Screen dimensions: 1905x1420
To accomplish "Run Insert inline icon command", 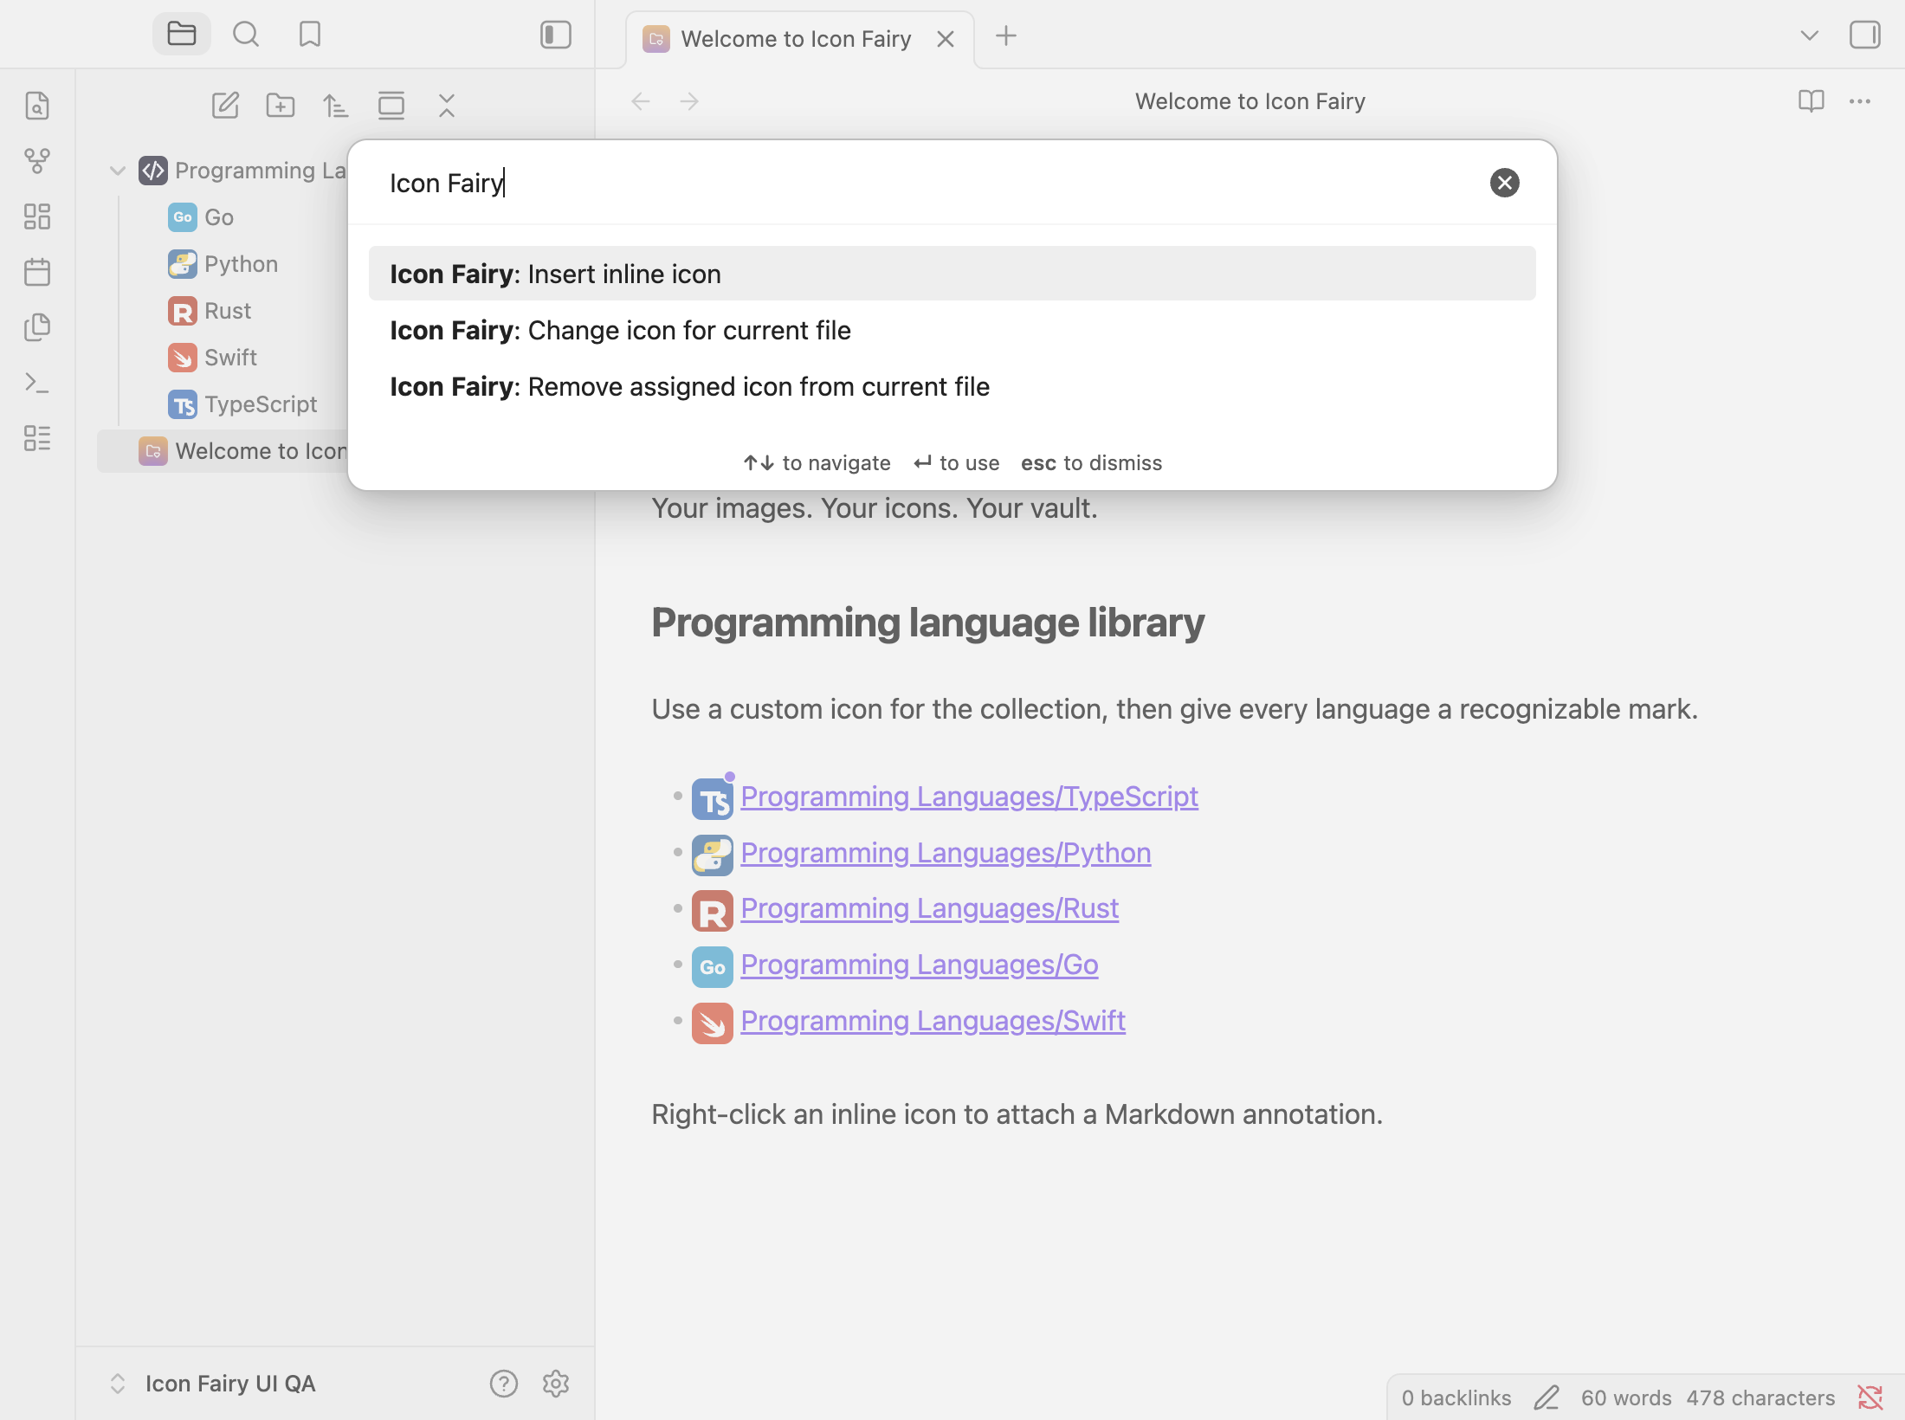I will click(x=953, y=274).
